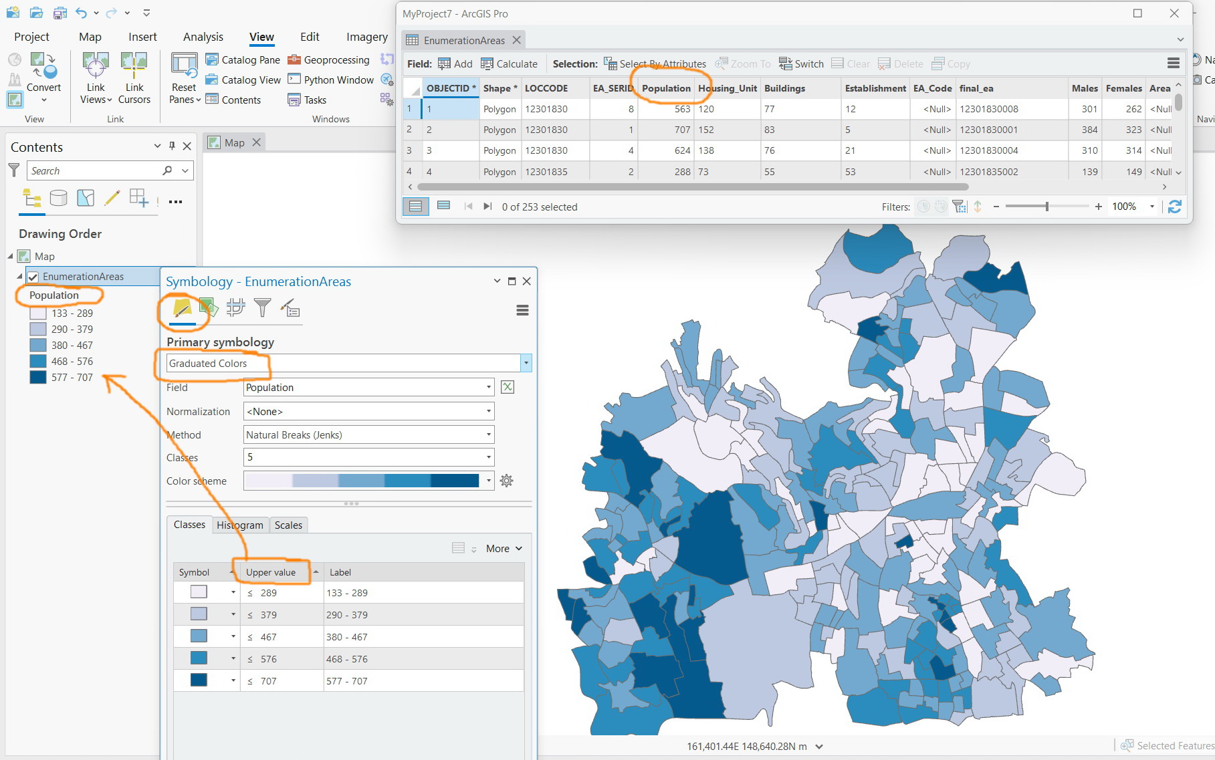The width and height of the screenshot is (1215, 760).
Task: Switch to the Scales tab
Action: click(x=288, y=525)
